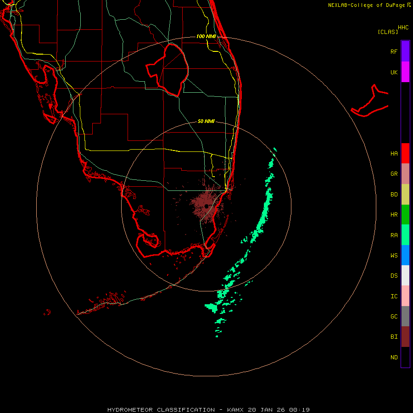Click the '50 NMI' range ring label
Screen dimensions: 413x413
pyautogui.click(x=206, y=121)
